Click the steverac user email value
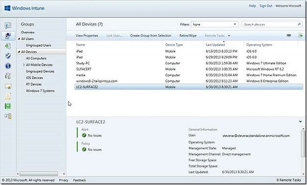307x185 pixels. [256, 136]
